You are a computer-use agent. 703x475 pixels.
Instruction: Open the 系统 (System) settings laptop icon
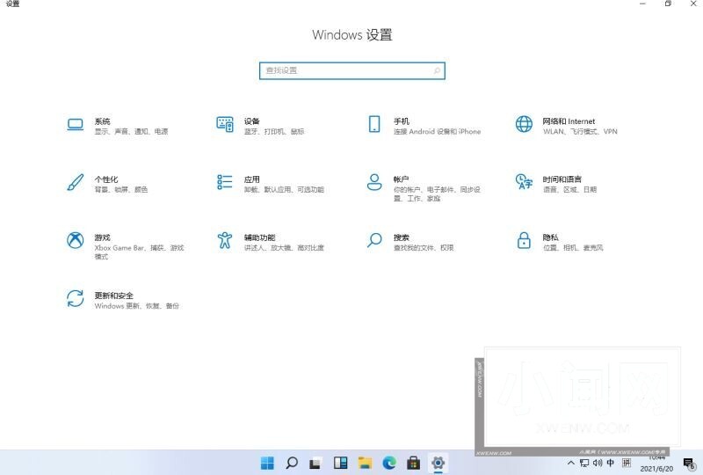coord(76,124)
